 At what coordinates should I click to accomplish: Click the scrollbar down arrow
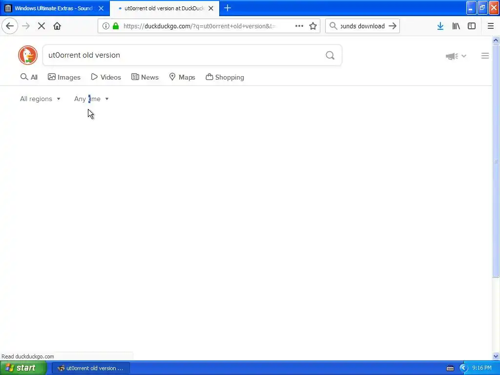click(496, 356)
